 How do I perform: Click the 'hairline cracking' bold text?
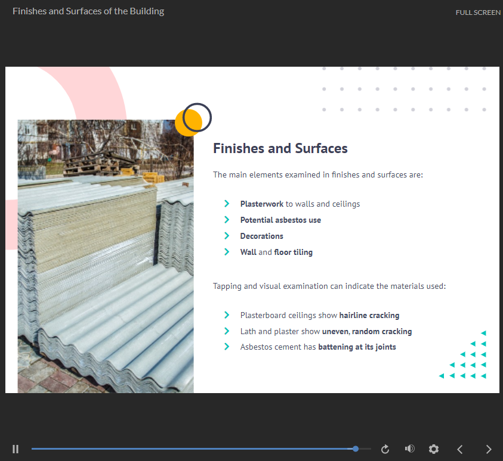point(369,315)
